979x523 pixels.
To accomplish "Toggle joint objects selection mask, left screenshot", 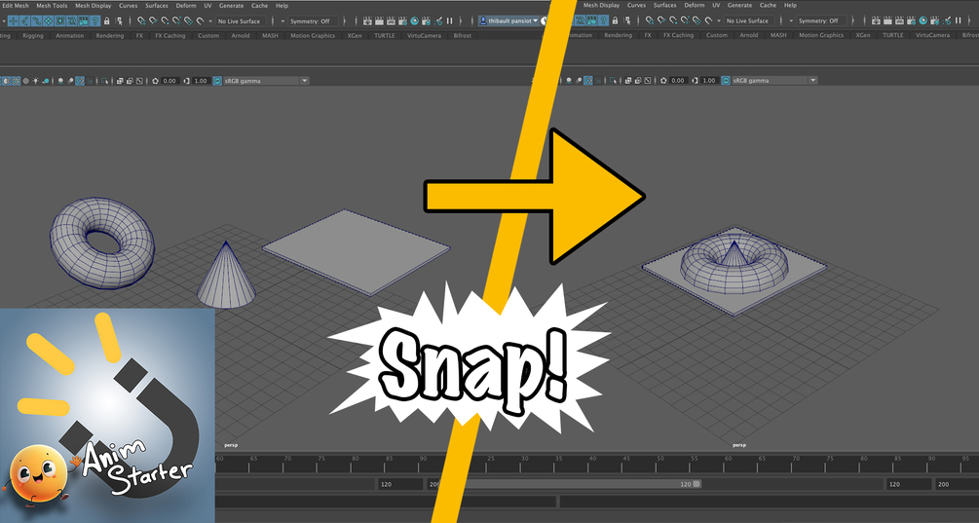I will [x=25, y=20].
